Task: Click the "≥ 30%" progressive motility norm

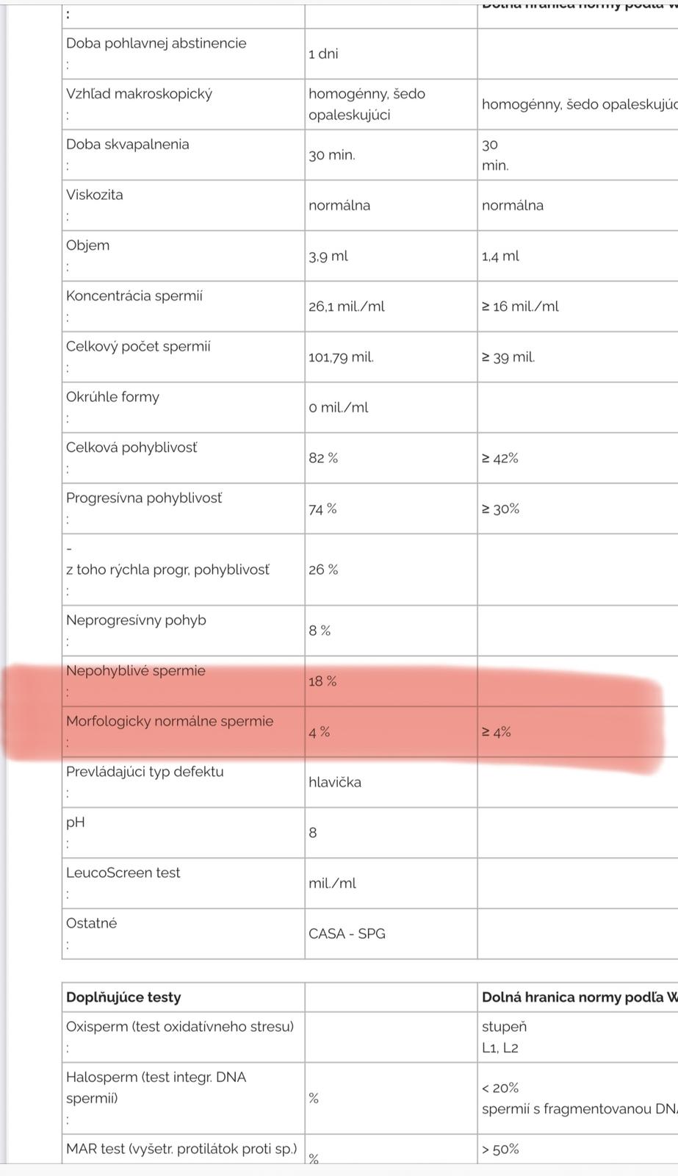Action: coord(500,509)
